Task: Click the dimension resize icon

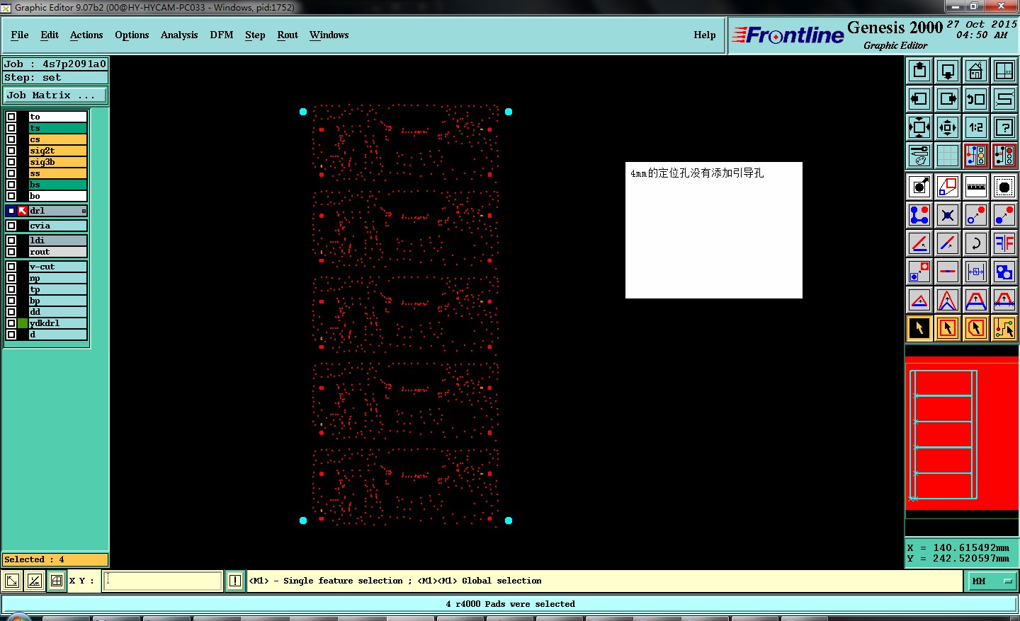Action: [976, 272]
